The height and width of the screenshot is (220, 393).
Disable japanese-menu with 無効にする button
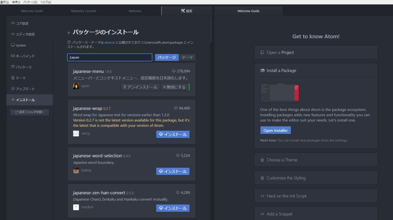click(x=175, y=87)
